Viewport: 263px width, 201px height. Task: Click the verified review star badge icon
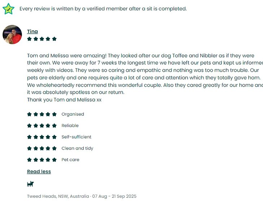pyautogui.click(x=8, y=9)
